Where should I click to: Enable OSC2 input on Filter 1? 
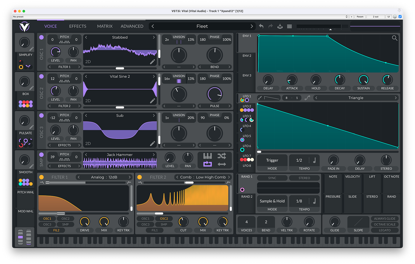point(65,218)
